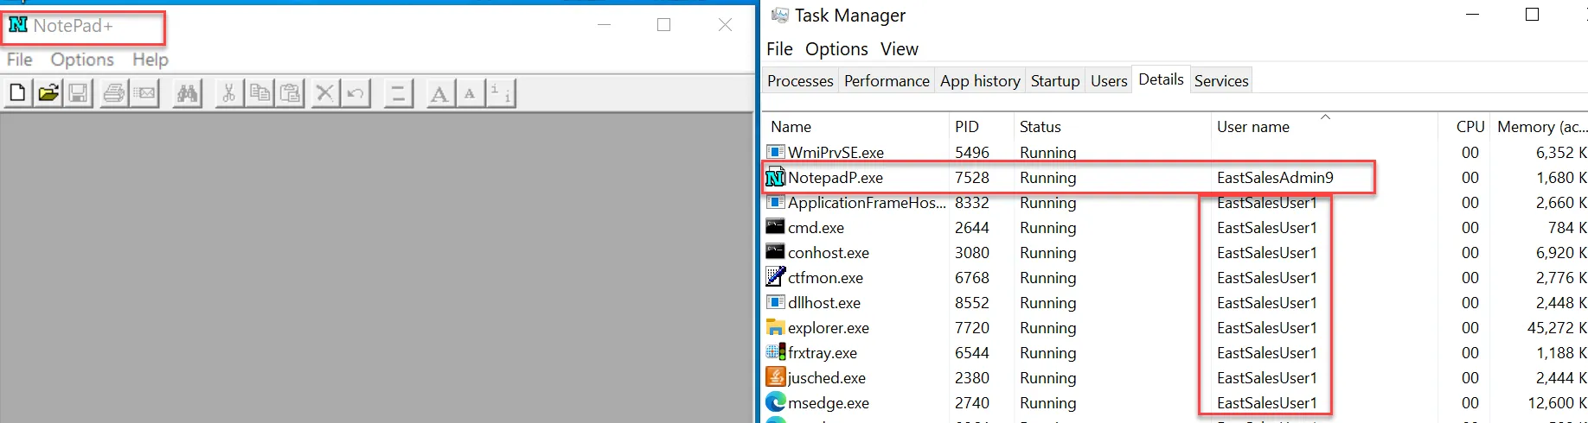Click the large A font icon
Screen dimensions: 1588x423
pos(439,93)
